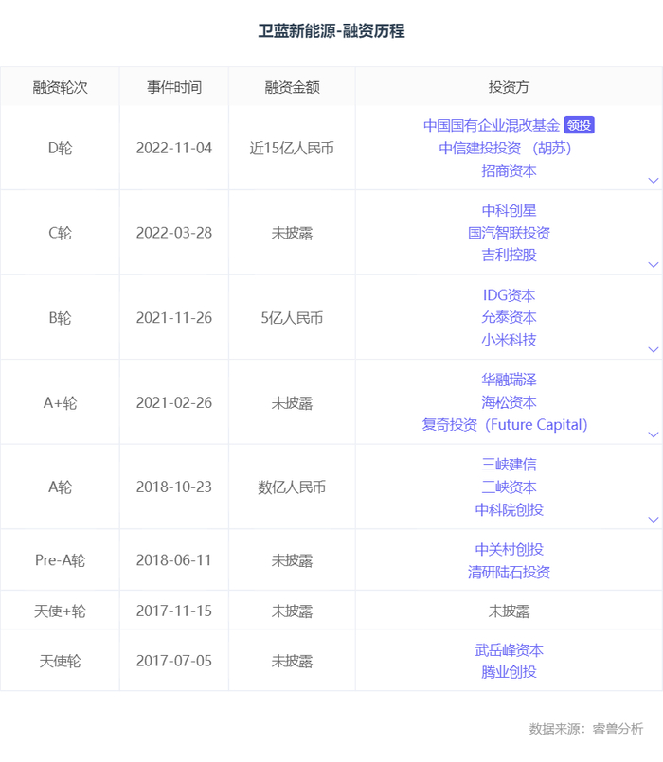663x762 pixels.
Task: Click the 融资金额 column header
Action: pos(292,87)
